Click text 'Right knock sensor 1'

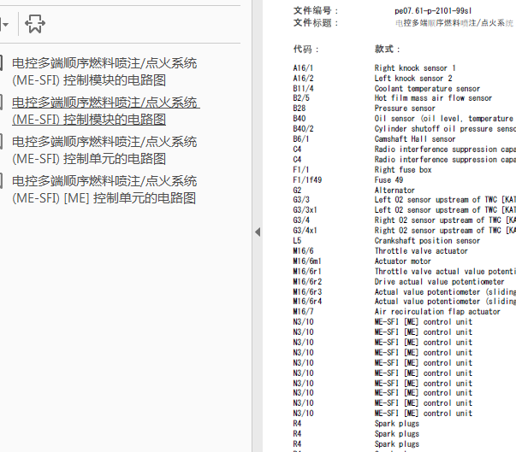click(x=415, y=68)
